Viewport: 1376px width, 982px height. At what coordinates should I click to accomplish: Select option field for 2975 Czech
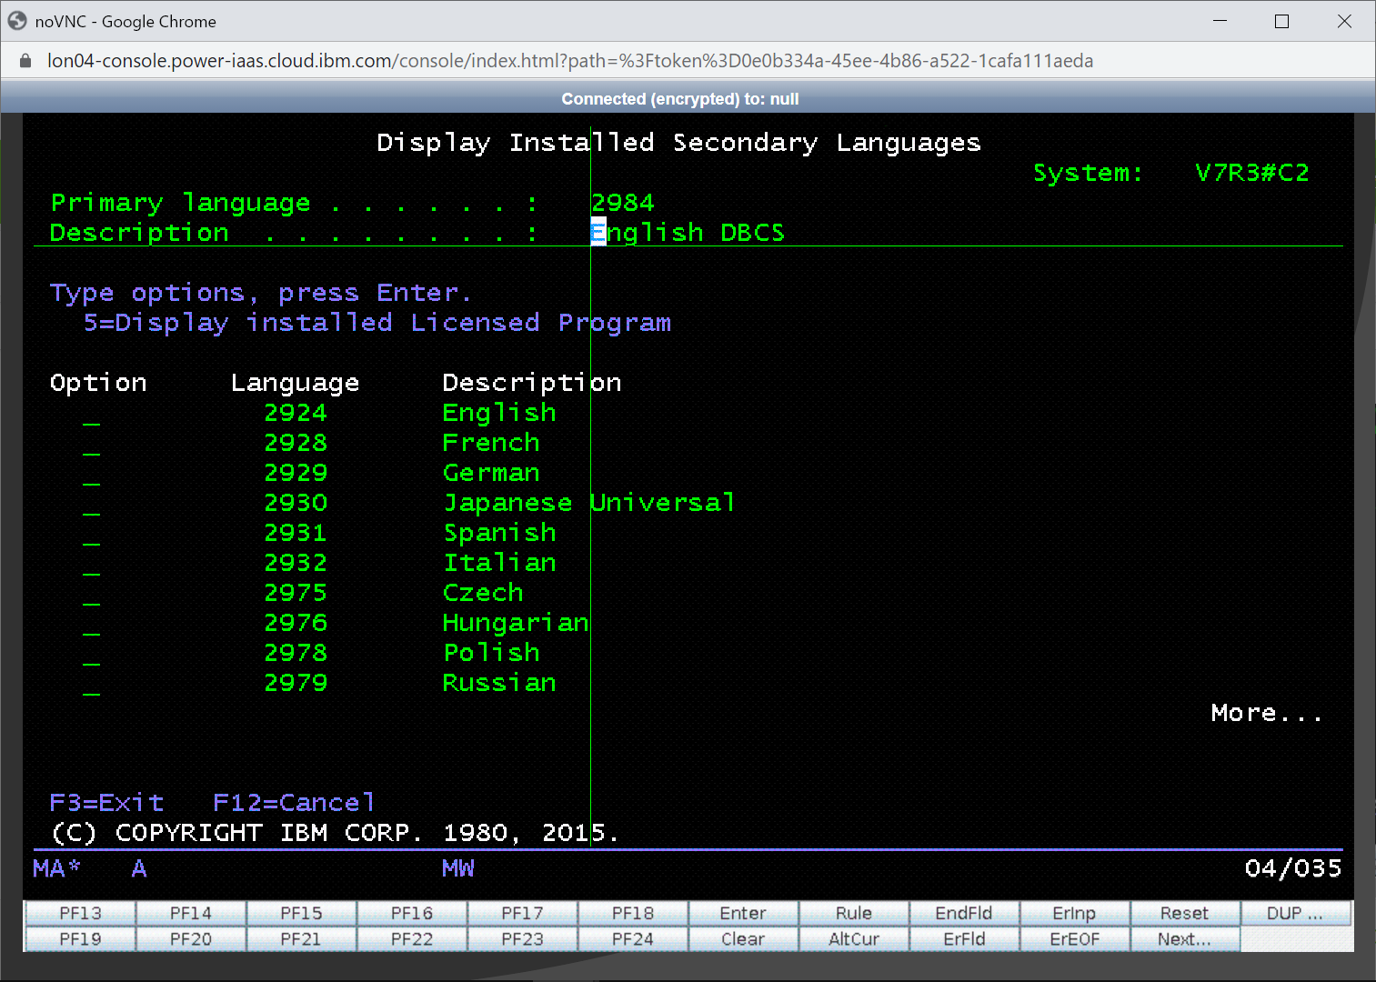pos(91,594)
